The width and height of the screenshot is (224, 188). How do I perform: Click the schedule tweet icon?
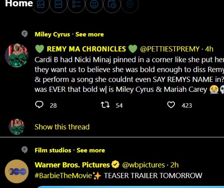click(x=112, y=4)
